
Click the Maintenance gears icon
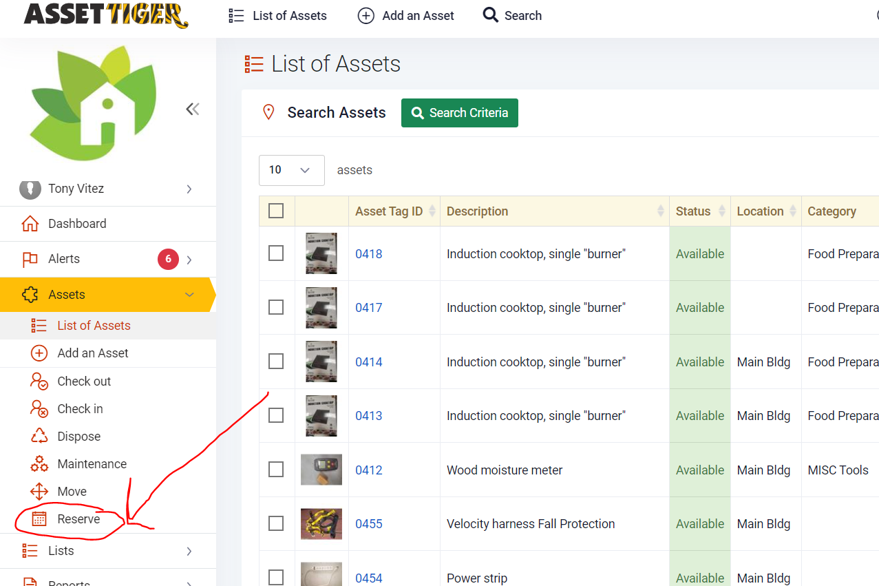click(39, 464)
